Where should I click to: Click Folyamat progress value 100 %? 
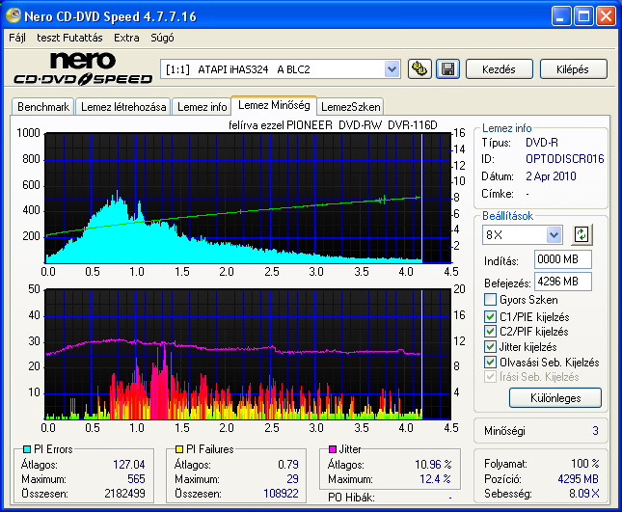(x=584, y=464)
